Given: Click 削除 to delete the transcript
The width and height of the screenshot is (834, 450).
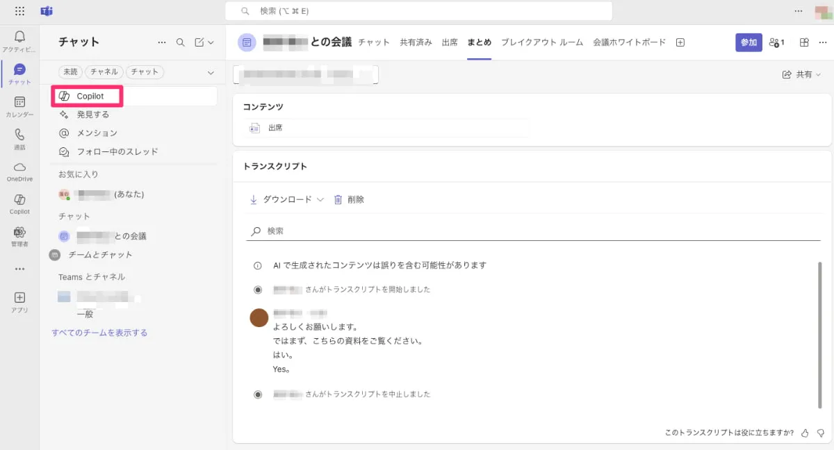Looking at the screenshot, I should (x=351, y=199).
